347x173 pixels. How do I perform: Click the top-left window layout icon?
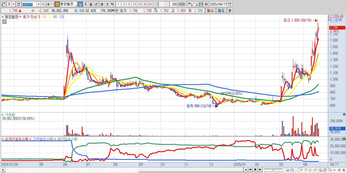4,4
